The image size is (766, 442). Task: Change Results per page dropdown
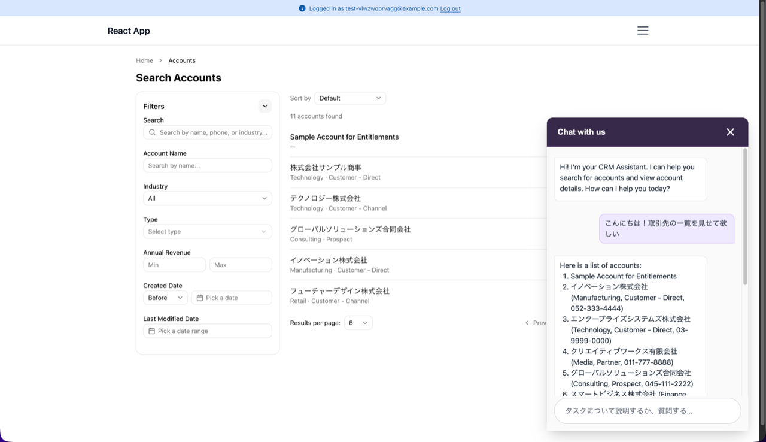[x=358, y=323]
